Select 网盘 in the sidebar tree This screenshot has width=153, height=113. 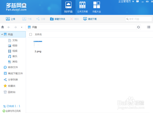[13, 34]
